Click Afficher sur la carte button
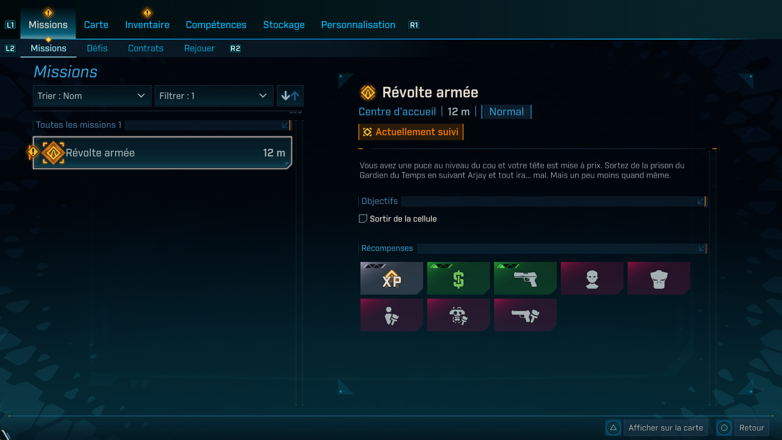This screenshot has width=782, height=440. (665, 428)
